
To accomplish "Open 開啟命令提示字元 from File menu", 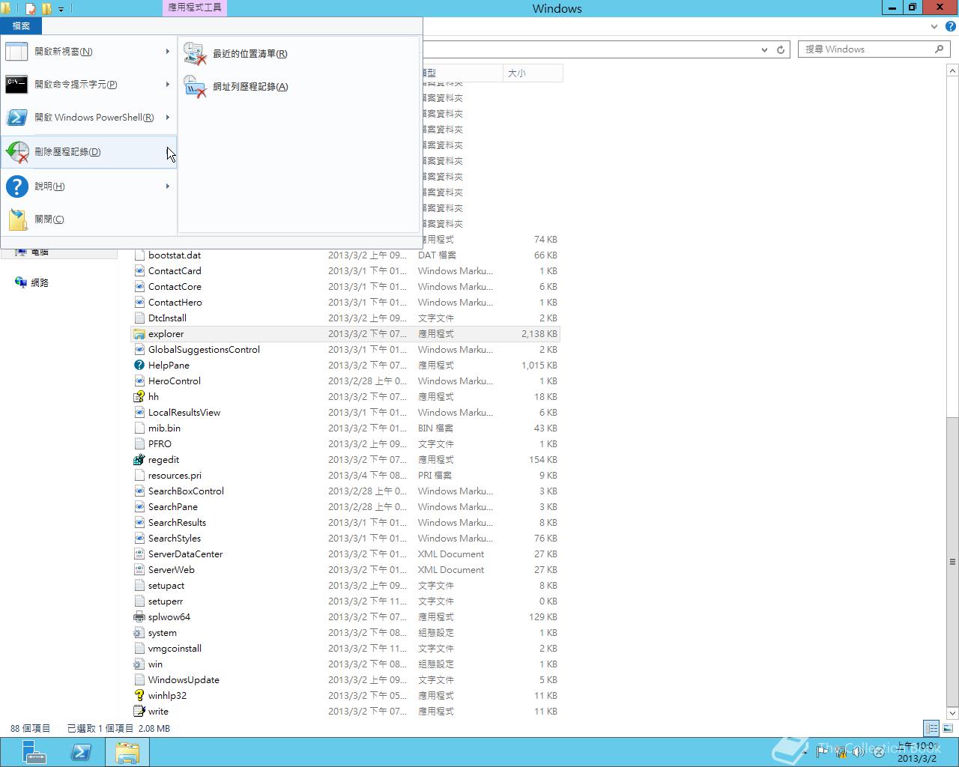I will (x=88, y=85).
